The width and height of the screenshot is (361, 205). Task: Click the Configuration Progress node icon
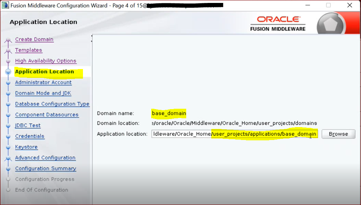[x=8, y=179]
